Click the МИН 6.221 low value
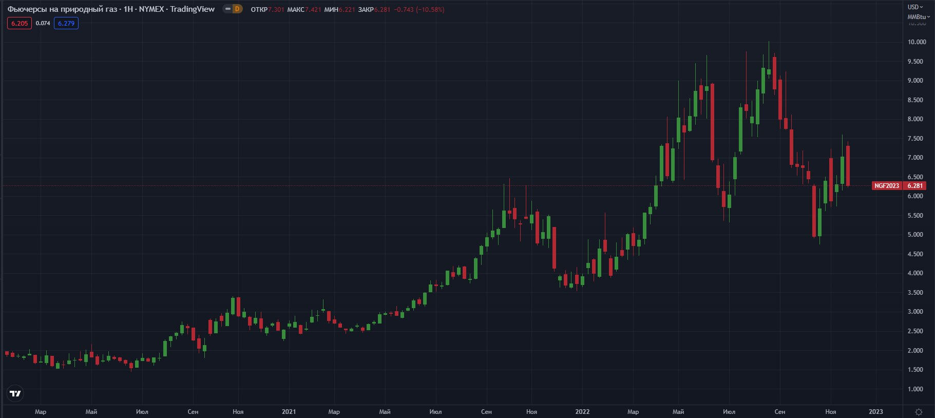This screenshot has width=935, height=418. [x=340, y=9]
